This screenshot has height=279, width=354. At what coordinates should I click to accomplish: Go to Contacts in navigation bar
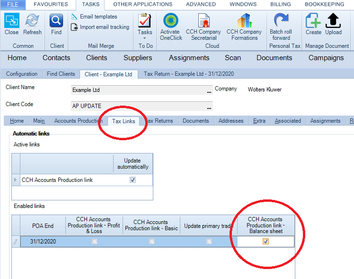click(56, 58)
